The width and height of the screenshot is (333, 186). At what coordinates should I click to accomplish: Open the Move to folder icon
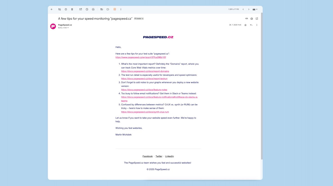[102, 9]
